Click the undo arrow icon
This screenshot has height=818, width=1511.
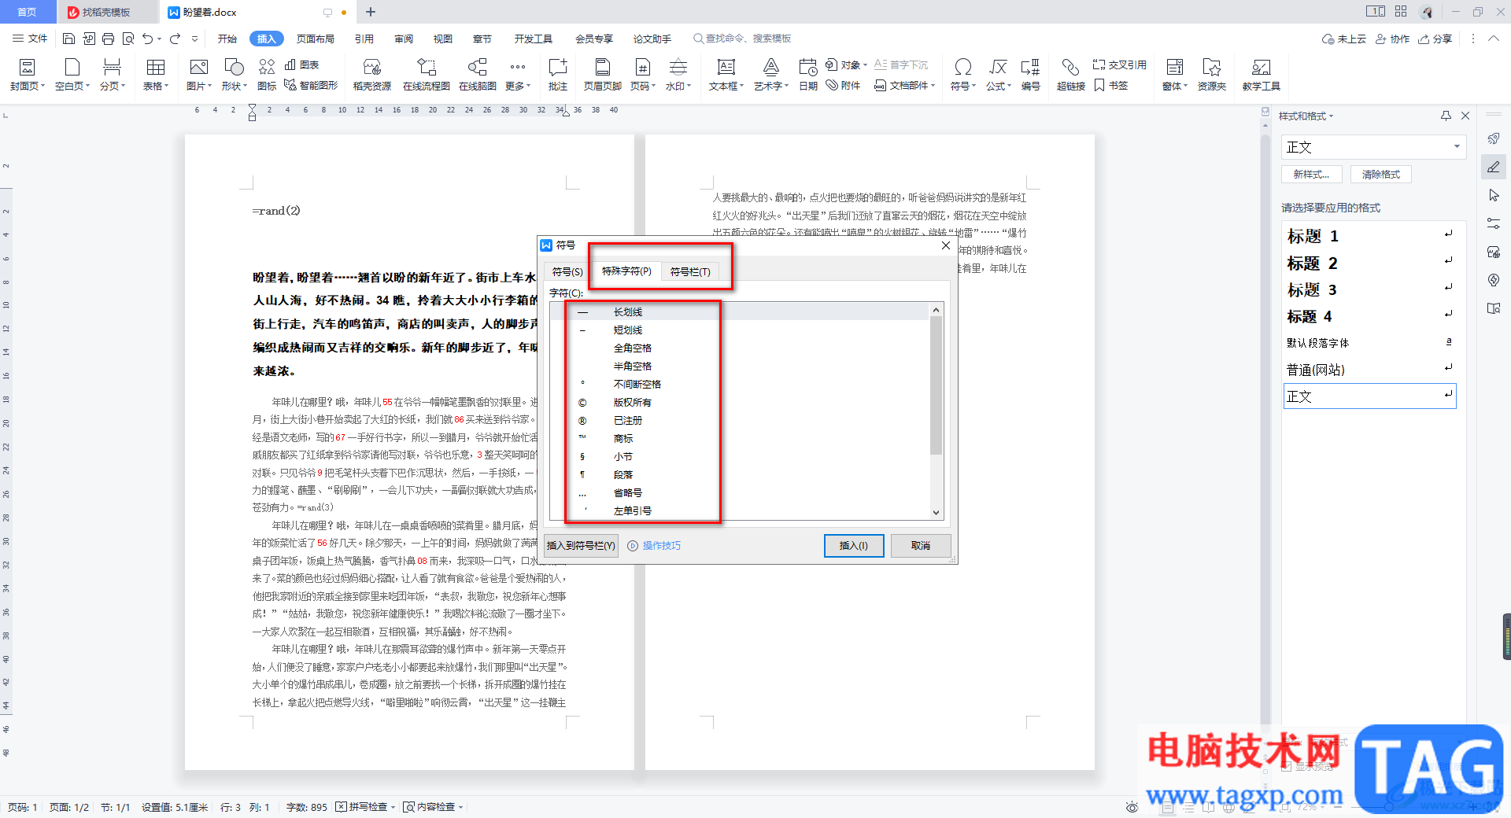coord(147,39)
